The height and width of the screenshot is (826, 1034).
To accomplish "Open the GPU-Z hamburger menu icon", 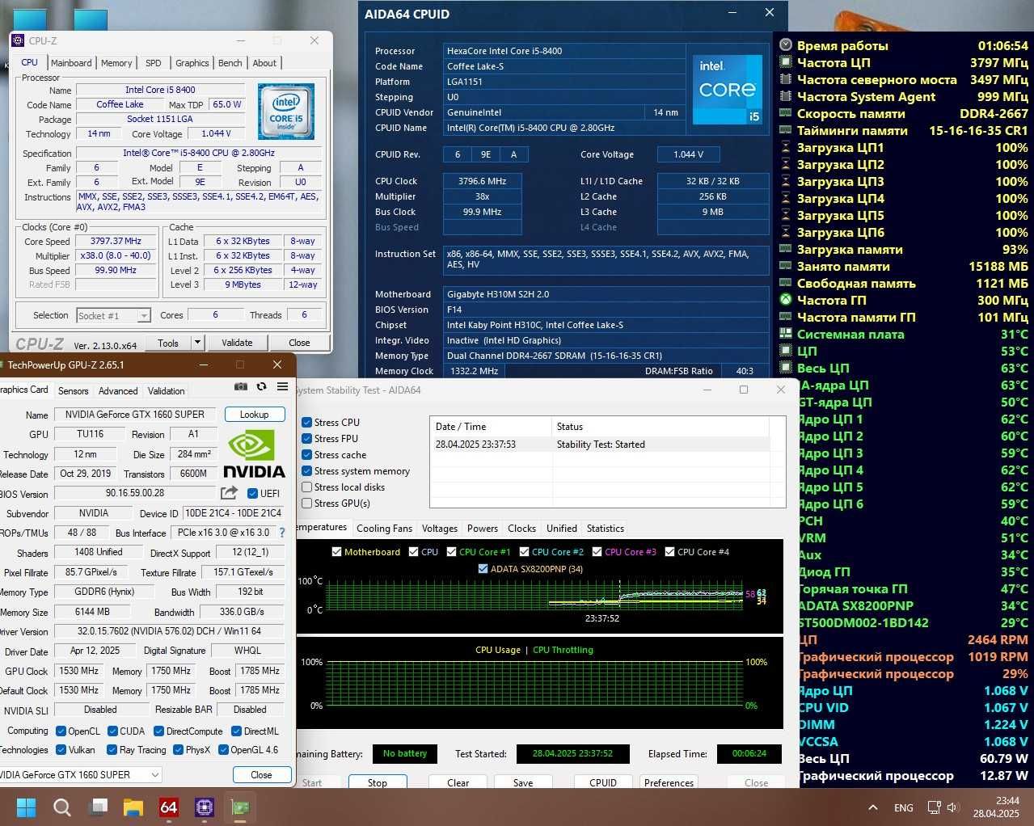I will pos(282,386).
